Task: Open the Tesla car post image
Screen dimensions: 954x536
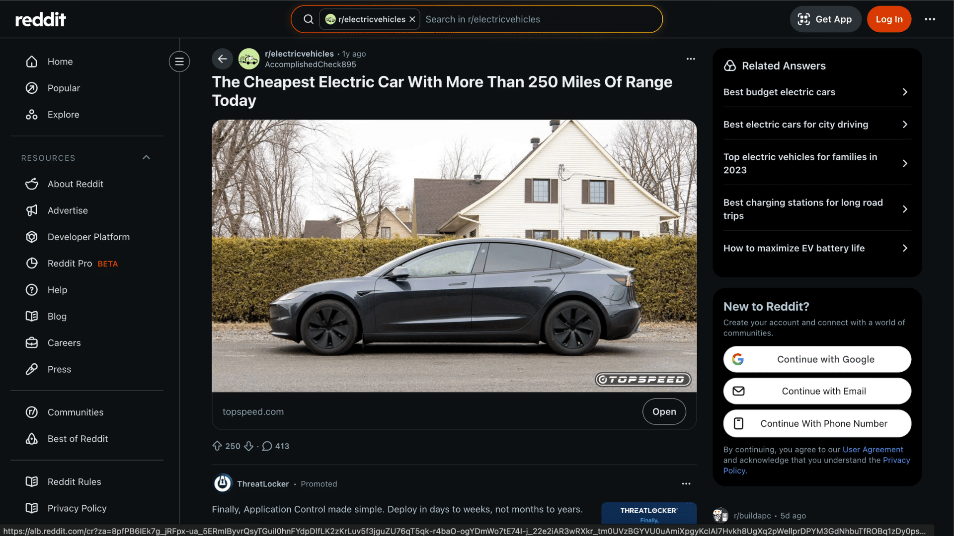Action: (x=454, y=256)
